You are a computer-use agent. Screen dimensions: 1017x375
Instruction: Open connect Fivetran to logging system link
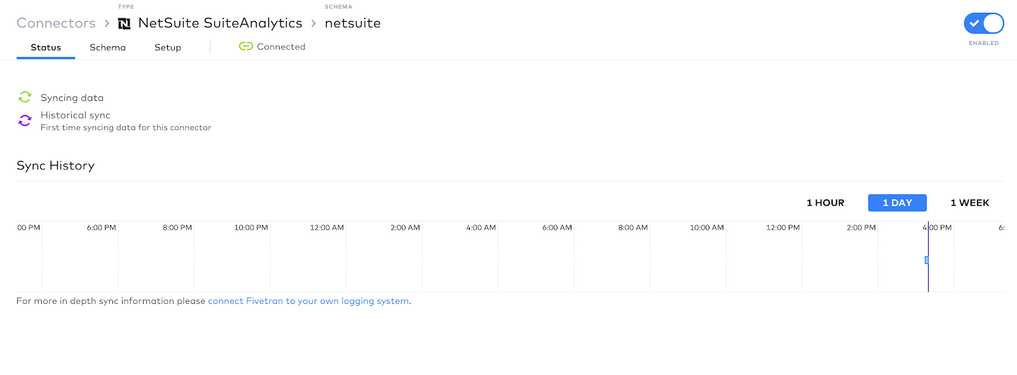(308, 301)
